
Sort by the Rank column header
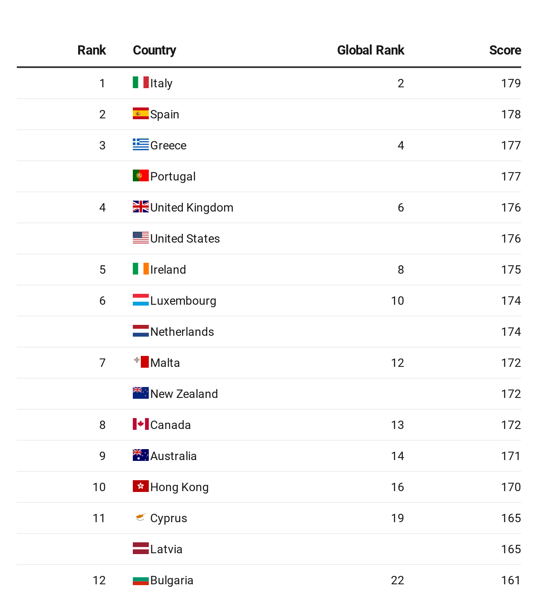click(x=92, y=50)
